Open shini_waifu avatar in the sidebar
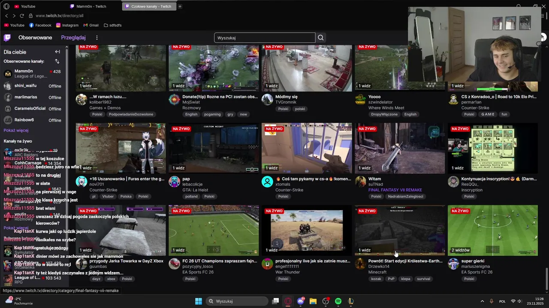Screen dimensions: 549x308 tap(8, 86)
